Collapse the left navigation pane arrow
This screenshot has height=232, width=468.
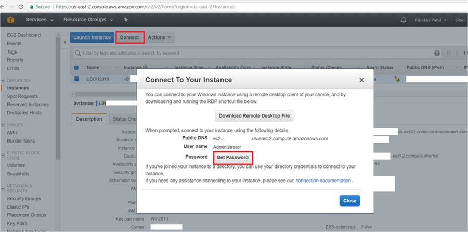click(x=65, y=43)
